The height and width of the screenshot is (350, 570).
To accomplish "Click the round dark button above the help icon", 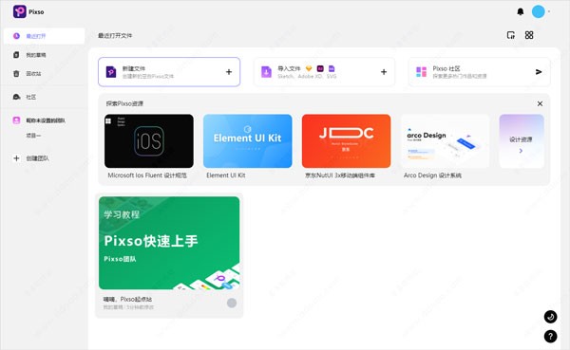I will point(550,317).
